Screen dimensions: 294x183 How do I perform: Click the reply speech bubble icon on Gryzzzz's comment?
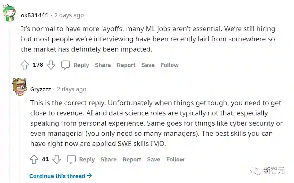click(72, 160)
